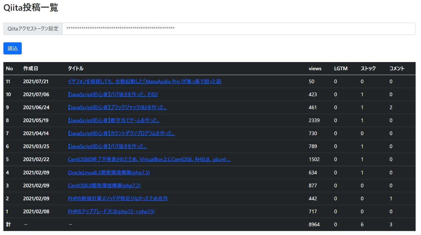
Task: Focus the Qiita access token input field
Action: click(x=239, y=28)
